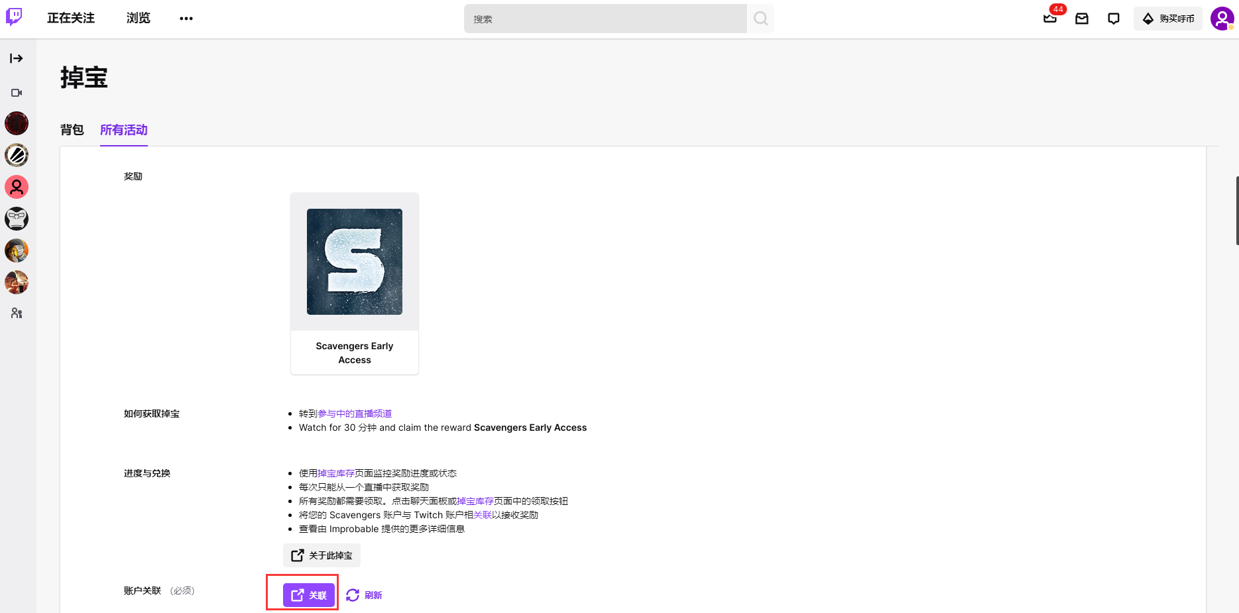Open the 正在关注 (Following) page
Image resolution: width=1239 pixels, height=613 pixels.
(71, 19)
